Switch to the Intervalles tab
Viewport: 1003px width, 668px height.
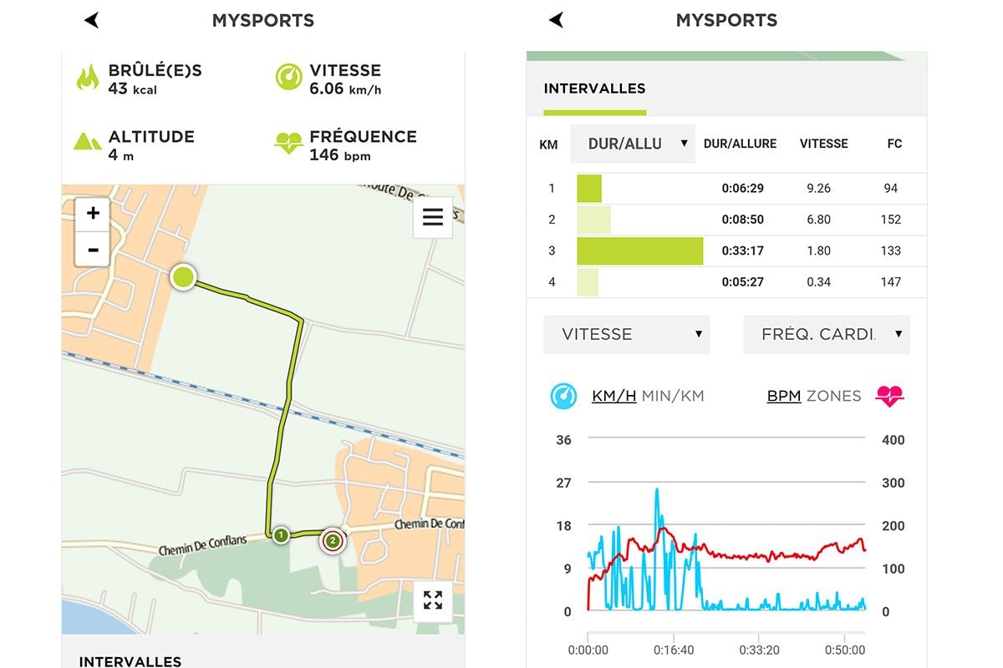594,89
